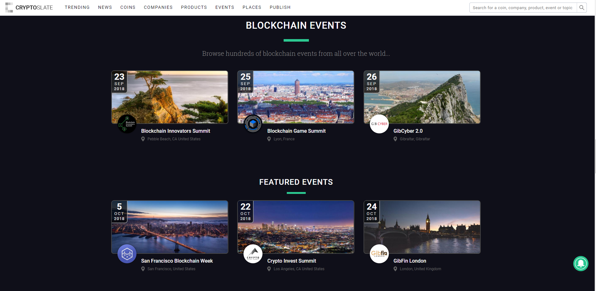This screenshot has height=291, width=596.
Task: Click the search magnifier icon
Action: point(581,8)
